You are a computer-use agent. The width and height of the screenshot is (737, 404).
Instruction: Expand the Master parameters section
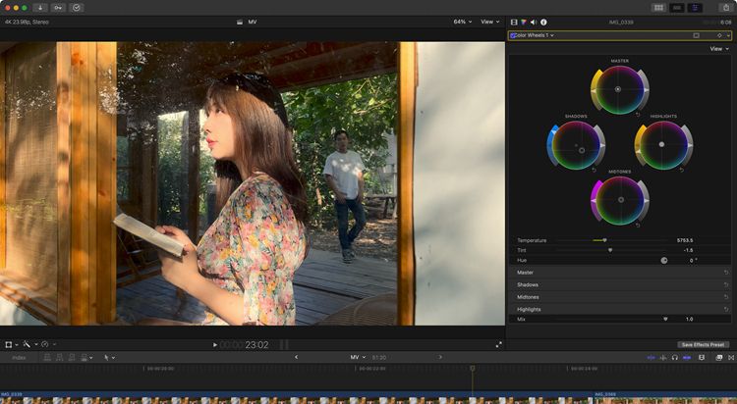(x=525, y=273)
